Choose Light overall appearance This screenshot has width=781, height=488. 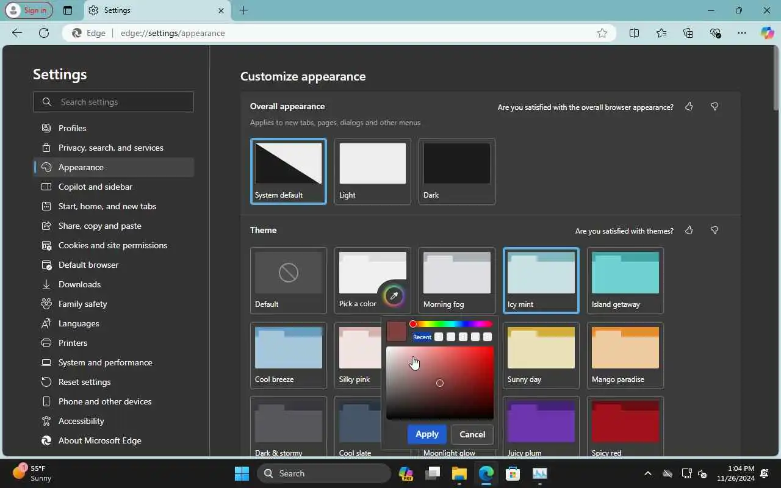tap(373, 171)
